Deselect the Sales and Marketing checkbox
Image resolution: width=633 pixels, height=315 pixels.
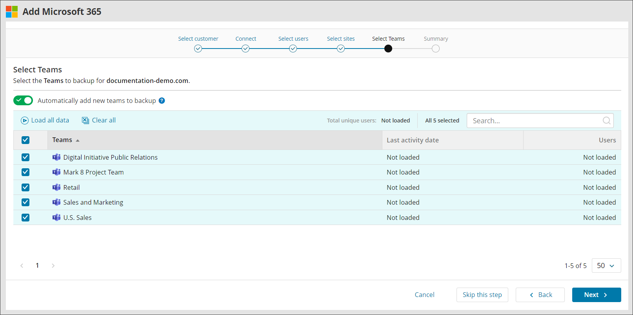(25, 202)
